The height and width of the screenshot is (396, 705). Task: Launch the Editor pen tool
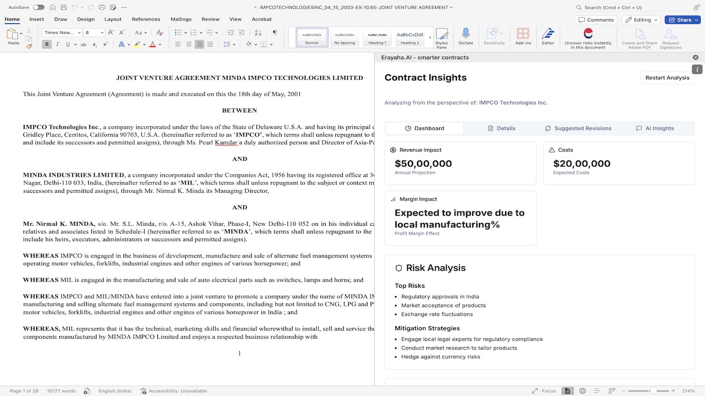[x=548, y=37]
